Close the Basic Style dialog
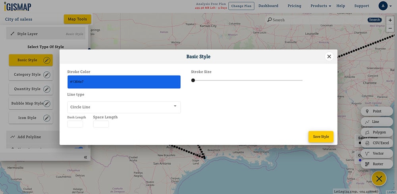397x194 pixels. point(329,57)
